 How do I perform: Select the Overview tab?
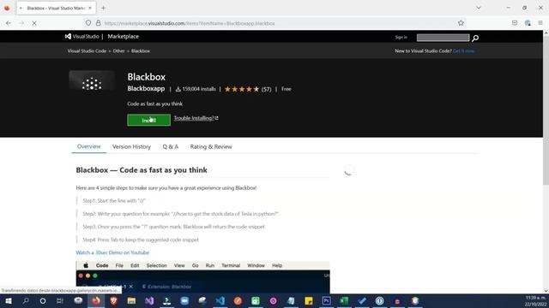[x=89, y=146]
